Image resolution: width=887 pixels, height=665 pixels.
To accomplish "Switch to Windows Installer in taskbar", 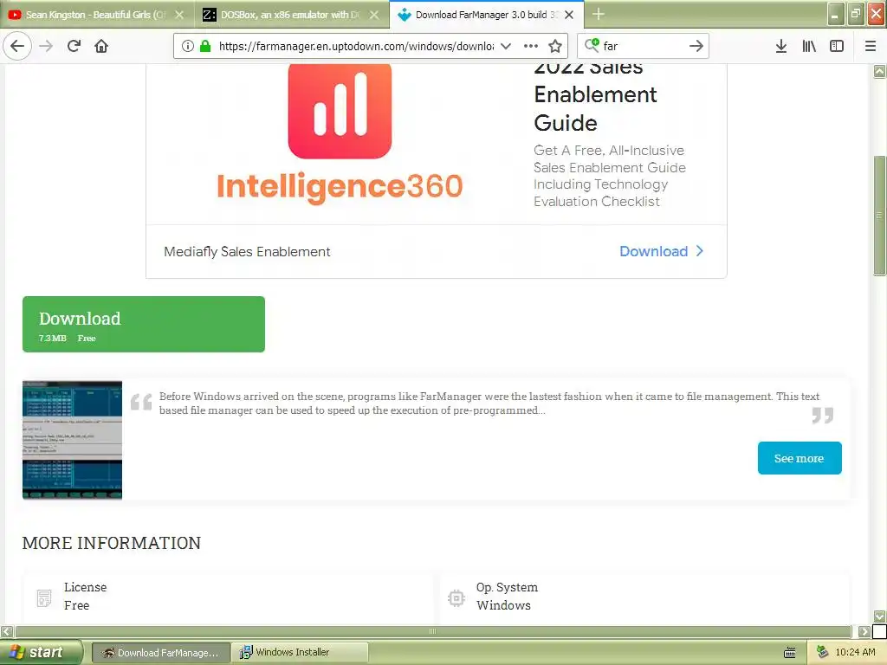I will click(x=300, y=653).
